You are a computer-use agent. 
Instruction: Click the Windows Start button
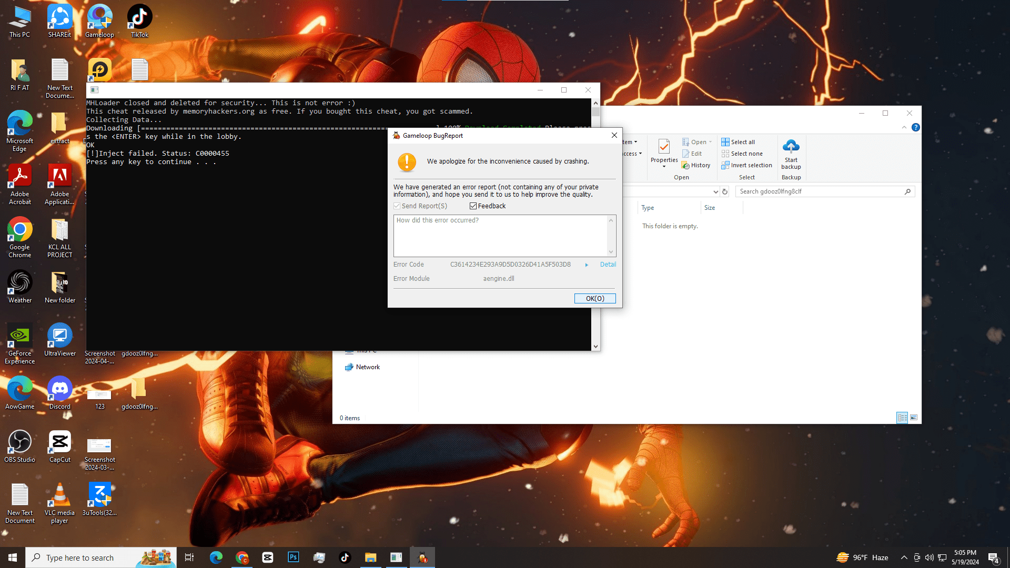(13, 557)
